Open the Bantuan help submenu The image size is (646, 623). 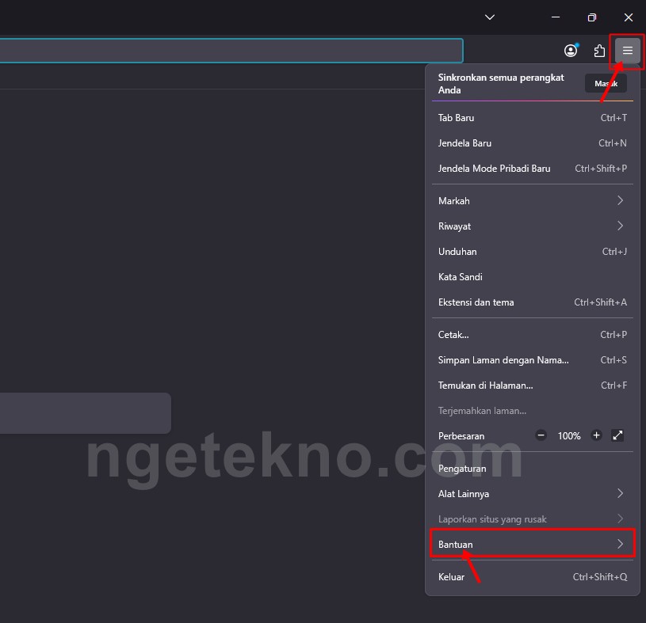[x=532, y=545]
